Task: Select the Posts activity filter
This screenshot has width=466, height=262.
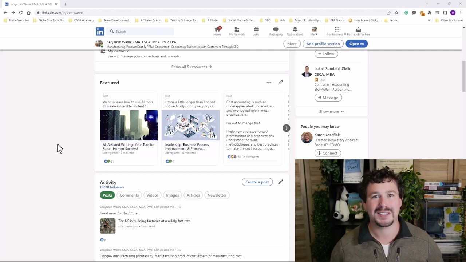Action: pyautogui.click(x=107, y=195)
